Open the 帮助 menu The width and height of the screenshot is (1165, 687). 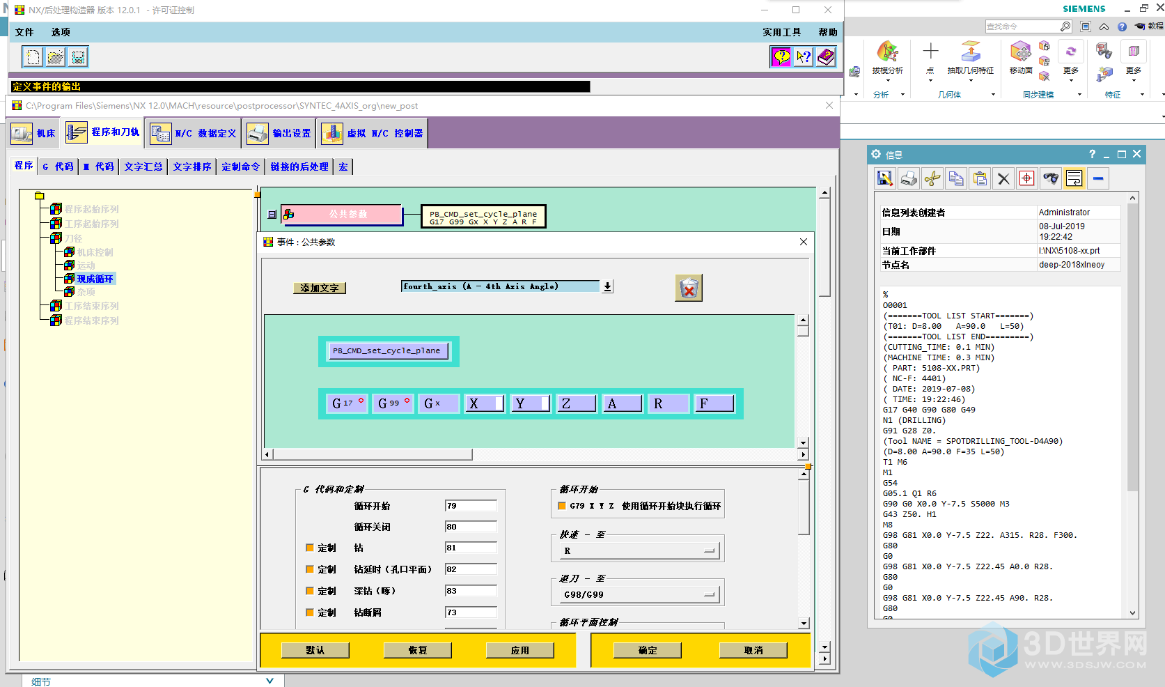(828, 32)
